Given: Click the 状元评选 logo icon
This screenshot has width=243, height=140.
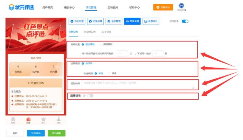Looking at the screenshot, I should pos(12,7).
